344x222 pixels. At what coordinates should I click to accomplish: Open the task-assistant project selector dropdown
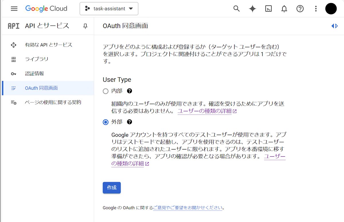[x=109, y=9]
